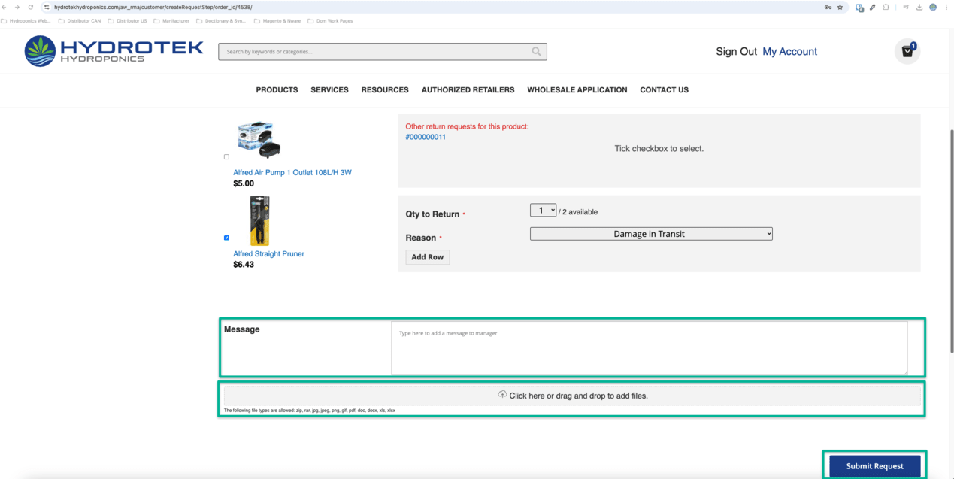Open Dom Work Pages bookmark folder
Screen dimensions: 954x479
330,21
